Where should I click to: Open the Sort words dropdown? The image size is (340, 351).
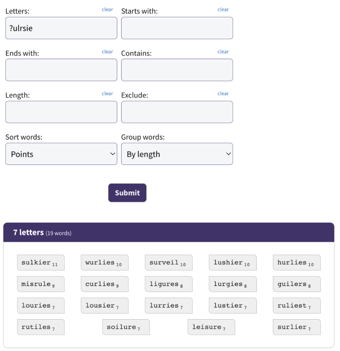click(x=61, y=154)
